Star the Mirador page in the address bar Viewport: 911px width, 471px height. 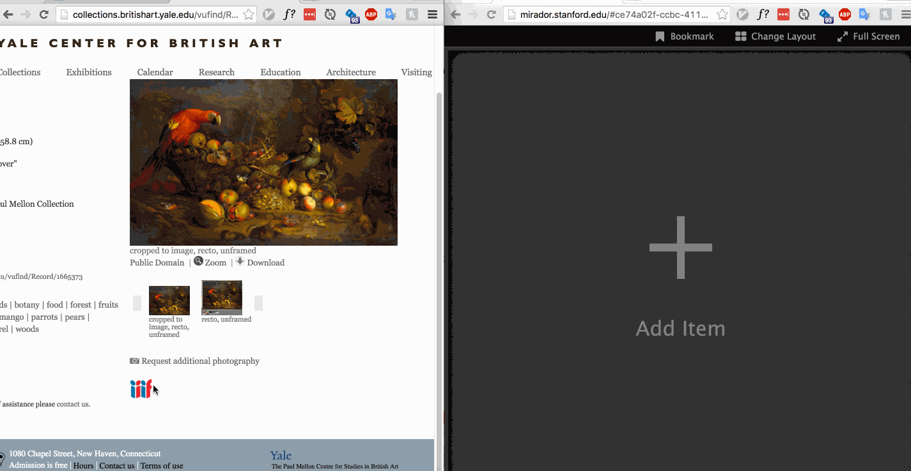click(721, 14)
